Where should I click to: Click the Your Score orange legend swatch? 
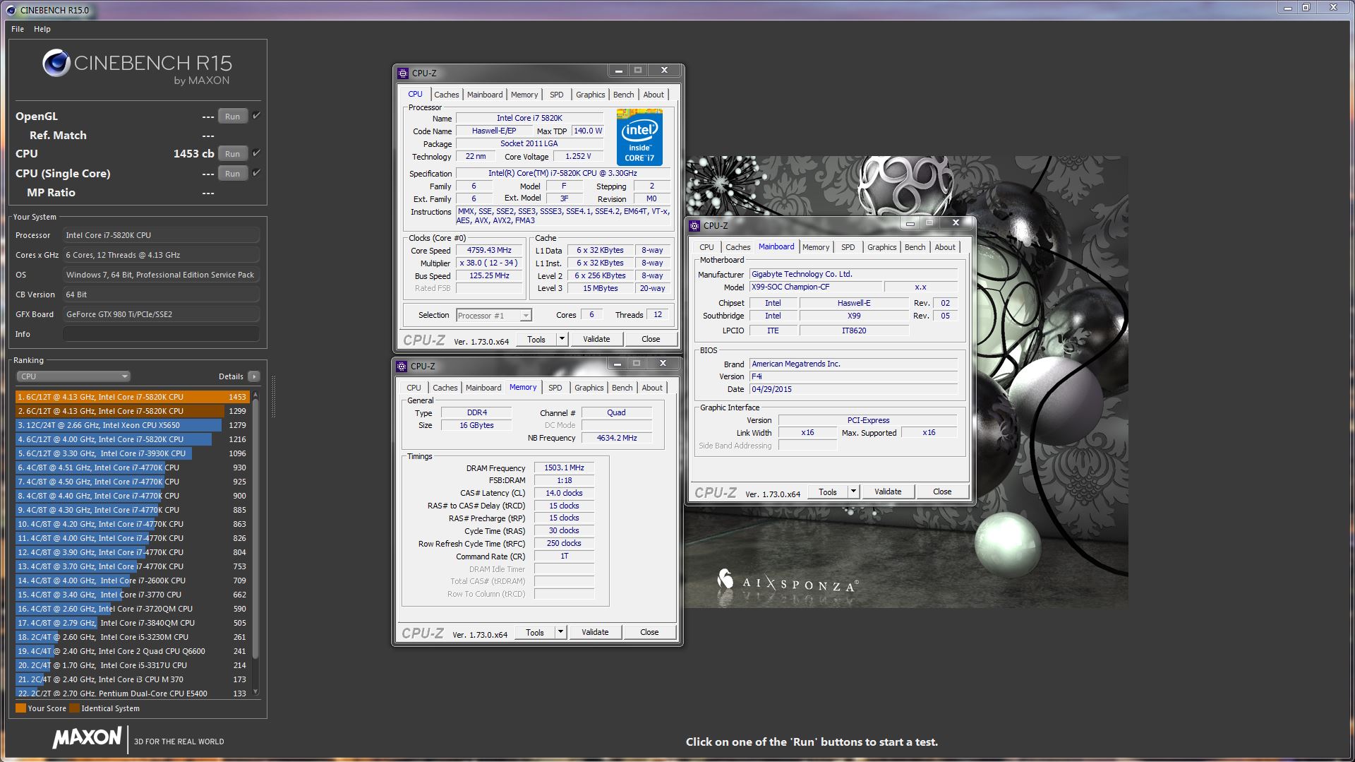[20, 708]
